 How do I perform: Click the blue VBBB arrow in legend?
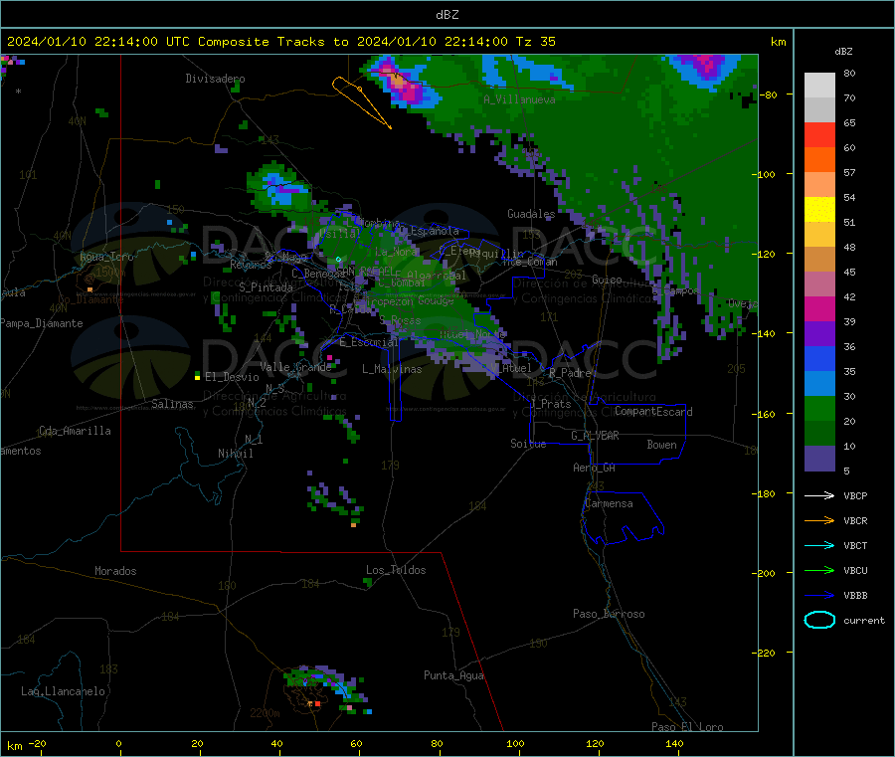(819, 596)
